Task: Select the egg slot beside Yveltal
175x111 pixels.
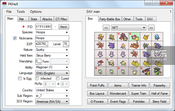Action: [x=134, y=71]
